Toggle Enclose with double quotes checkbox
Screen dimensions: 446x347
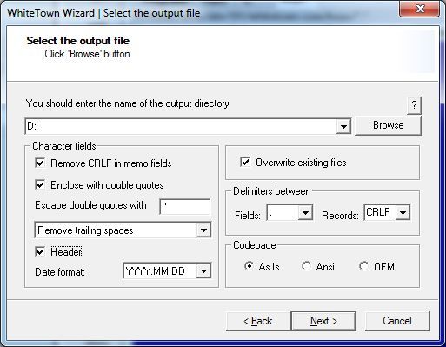[x=40, y=184]
